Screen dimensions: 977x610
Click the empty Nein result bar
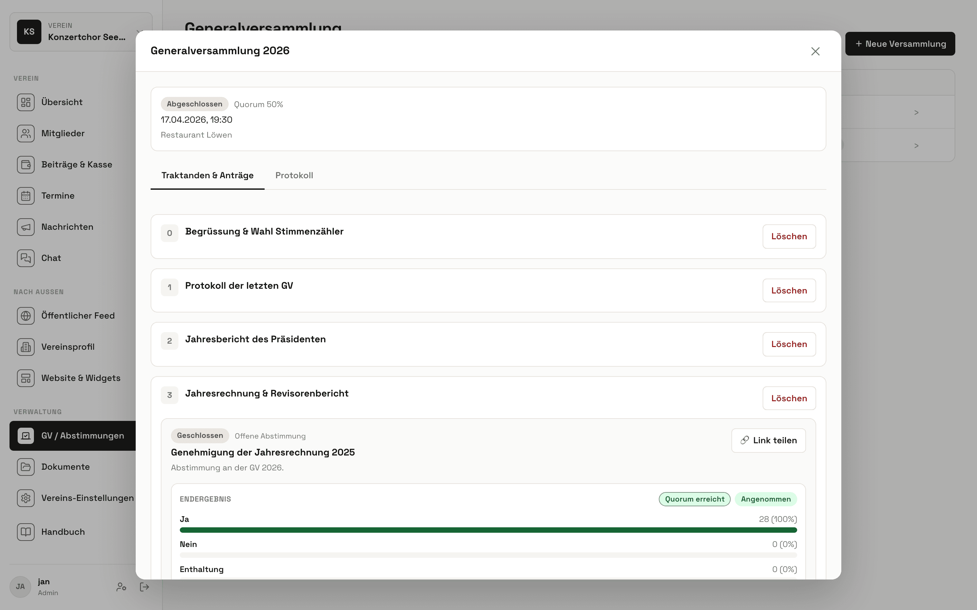488,555
